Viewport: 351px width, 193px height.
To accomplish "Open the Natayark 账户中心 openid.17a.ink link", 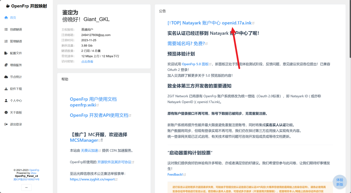I will (x=209, y=23).
